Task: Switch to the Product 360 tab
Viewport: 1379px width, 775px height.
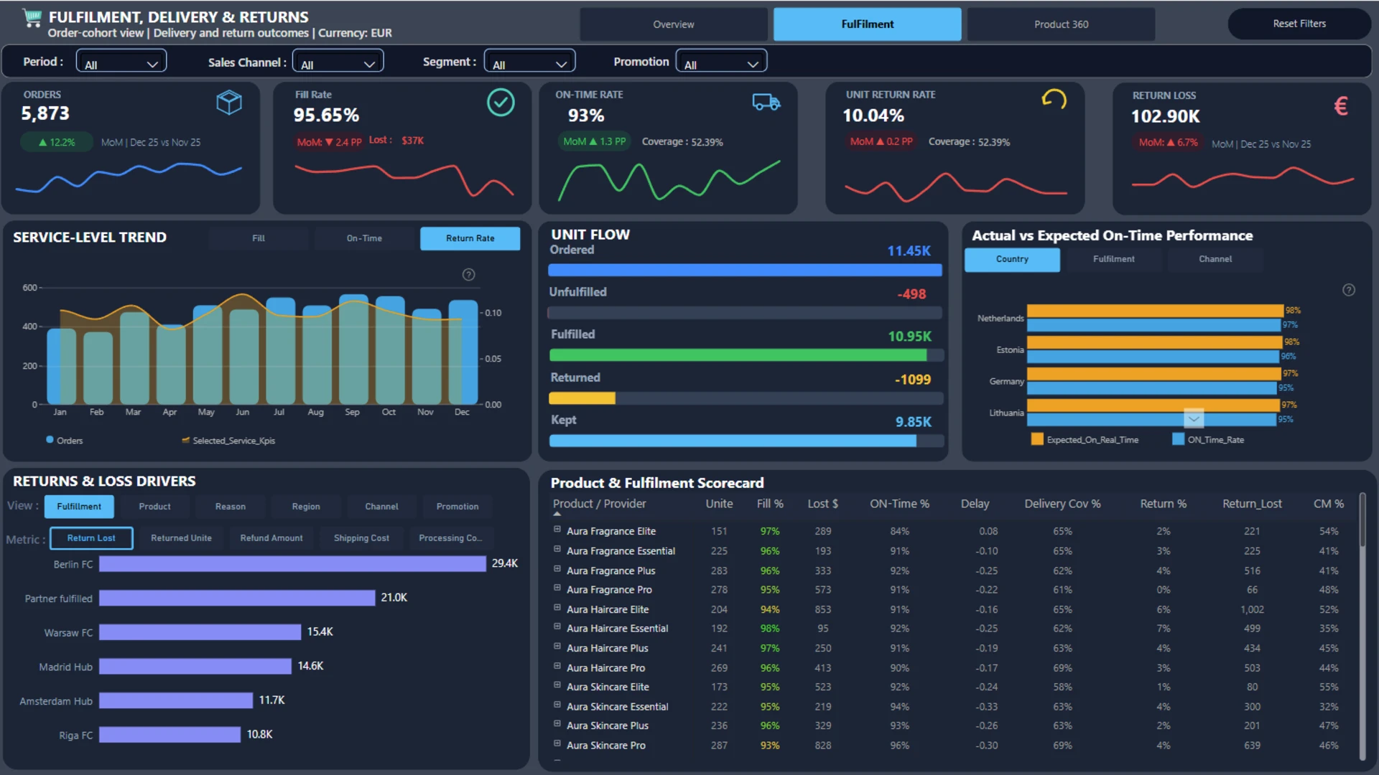Action: coord(1062,24)
